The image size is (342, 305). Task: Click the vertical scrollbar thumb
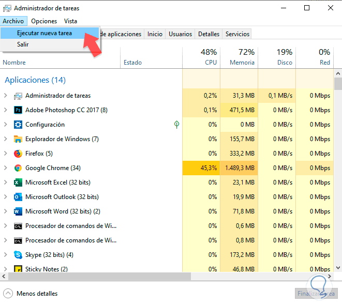(x=338, y=84)
